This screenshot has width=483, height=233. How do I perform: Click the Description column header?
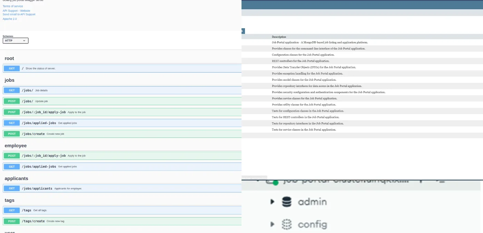[279, 37]
